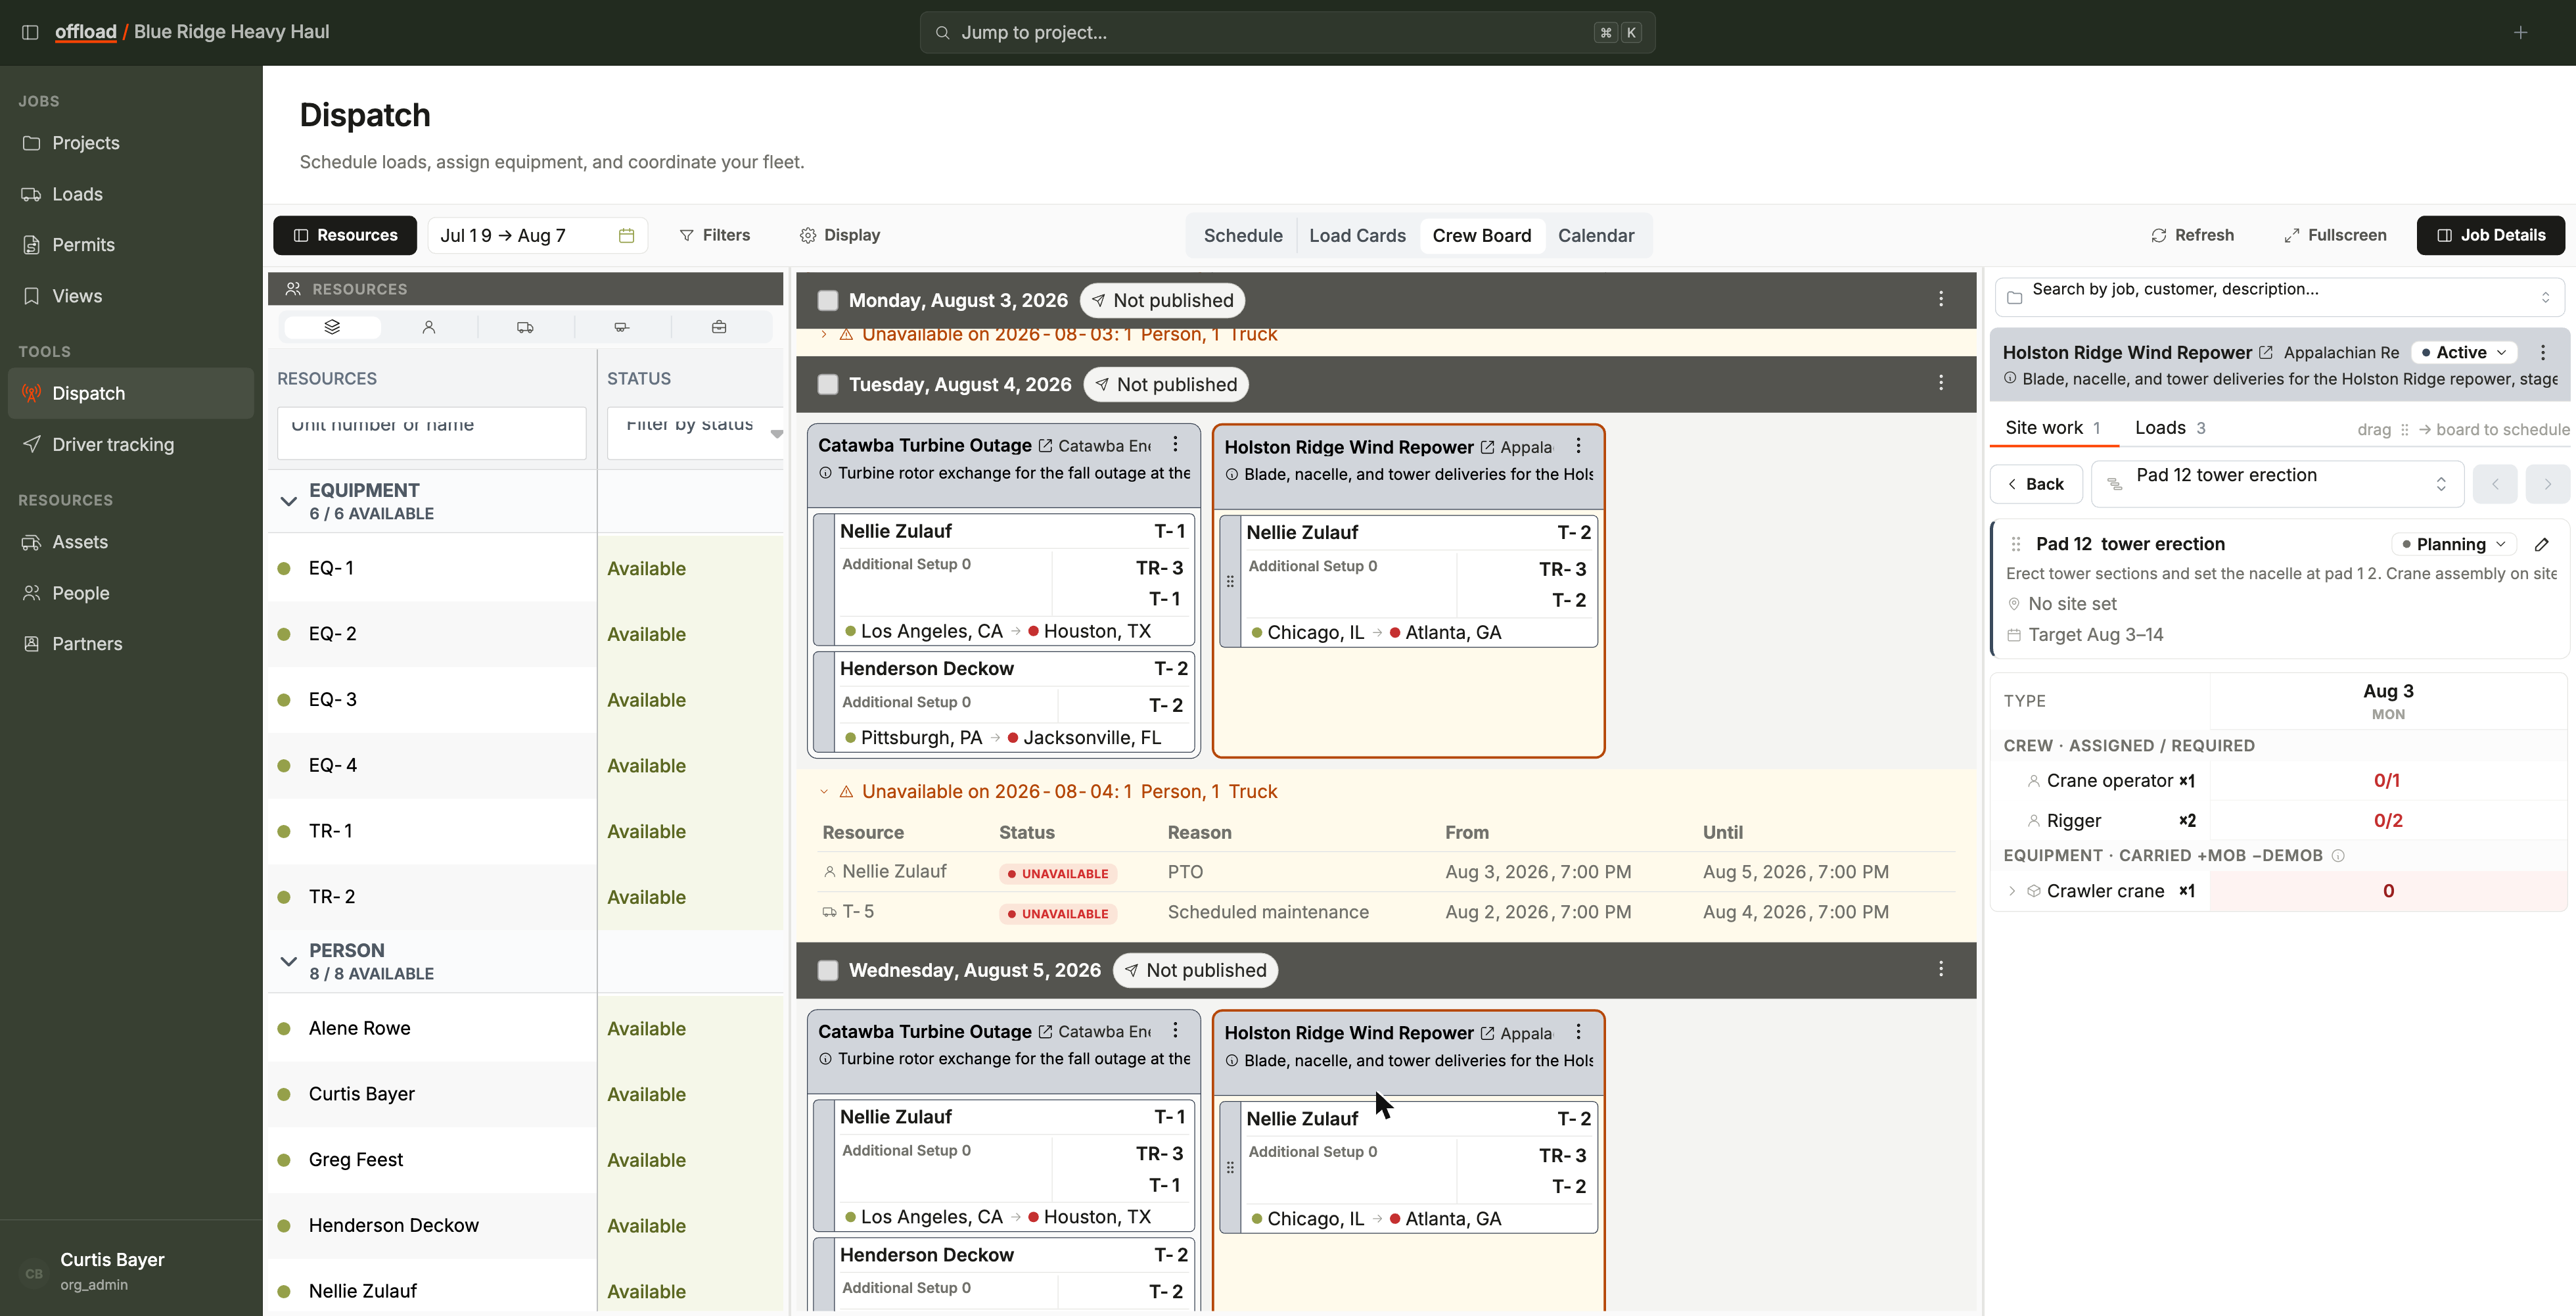Viewport: 2576px width, 1316px height.
Task: Collapse the EQUIPMENT resource group
Action: pyautogui.click(x=289, y=501)
